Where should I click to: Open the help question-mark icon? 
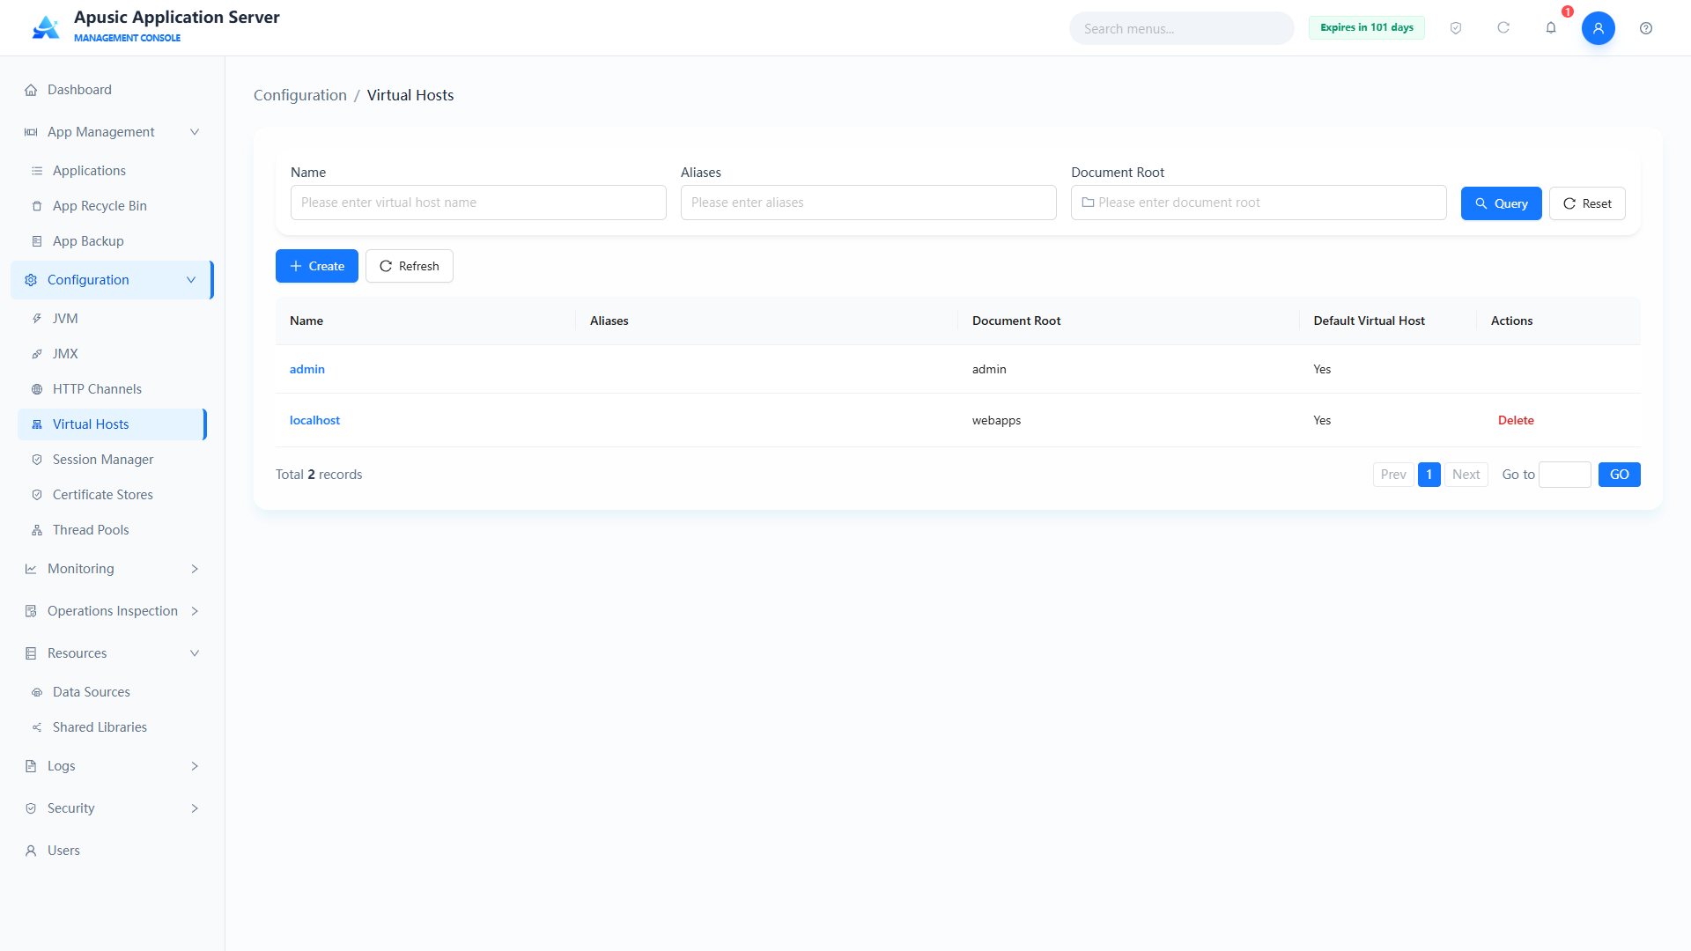(1646, 28)
